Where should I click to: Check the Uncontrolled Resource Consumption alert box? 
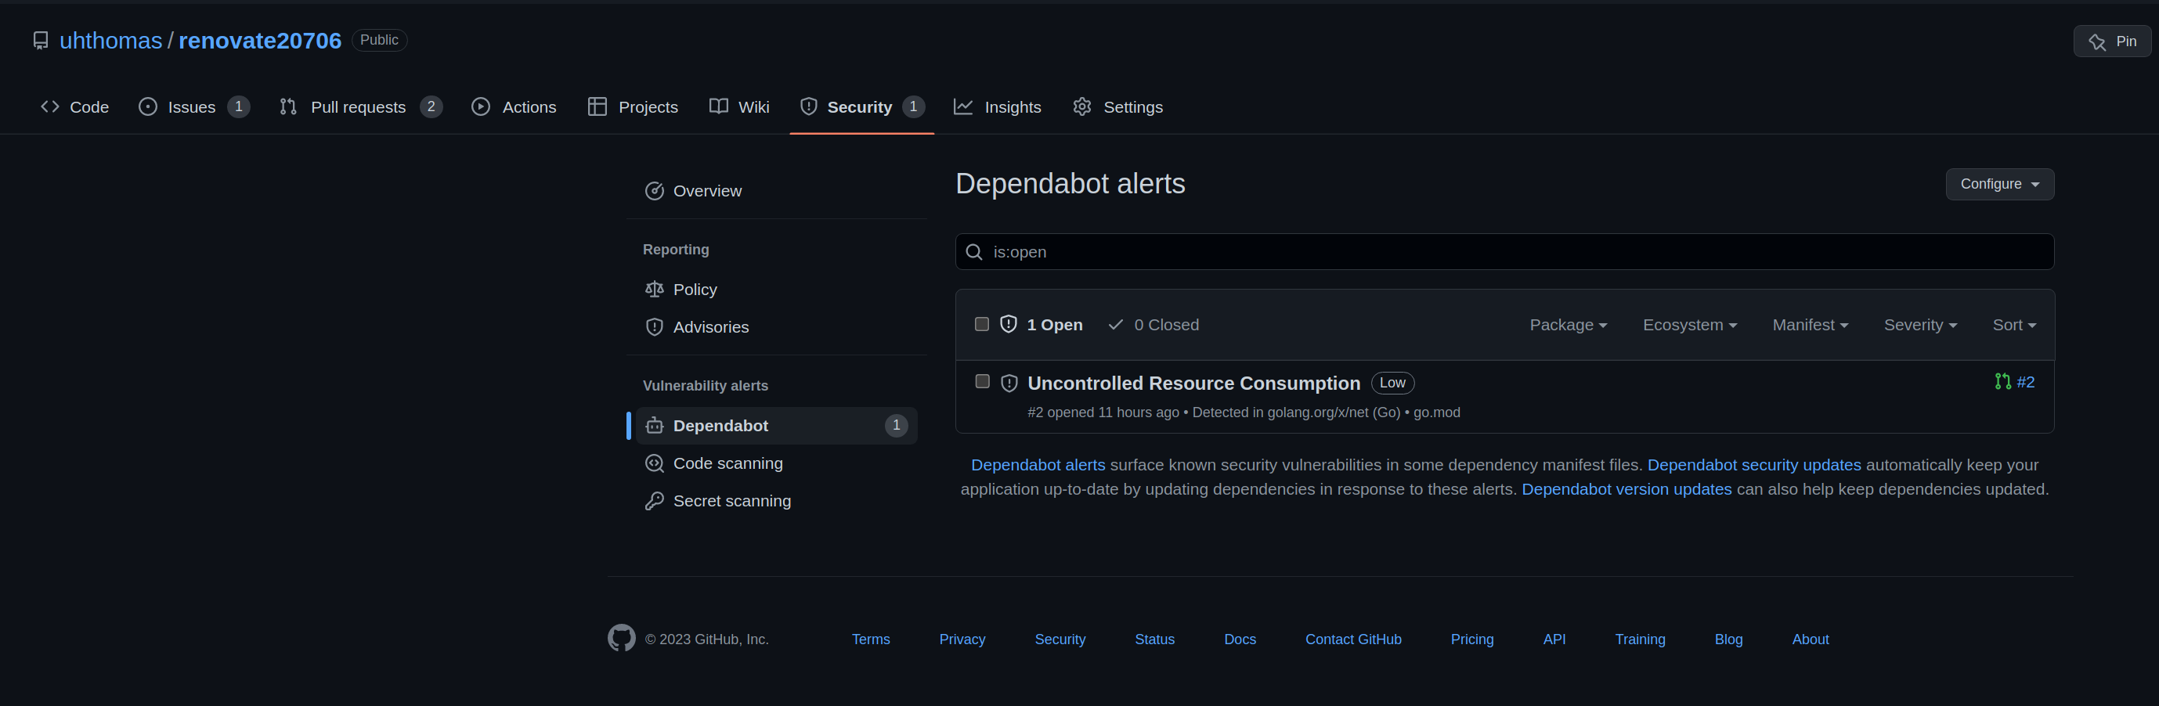coord(982,382)
